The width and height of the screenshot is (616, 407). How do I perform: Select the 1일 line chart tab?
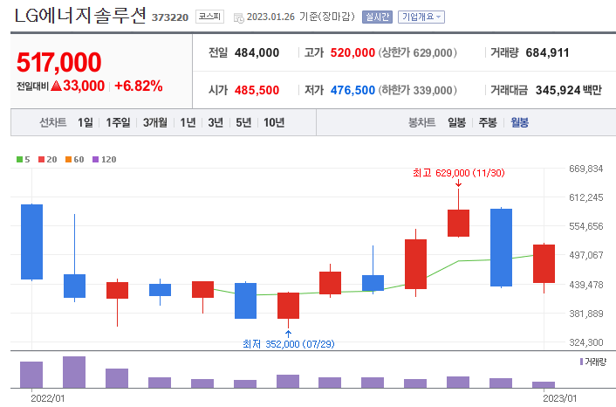pos(86,122)
